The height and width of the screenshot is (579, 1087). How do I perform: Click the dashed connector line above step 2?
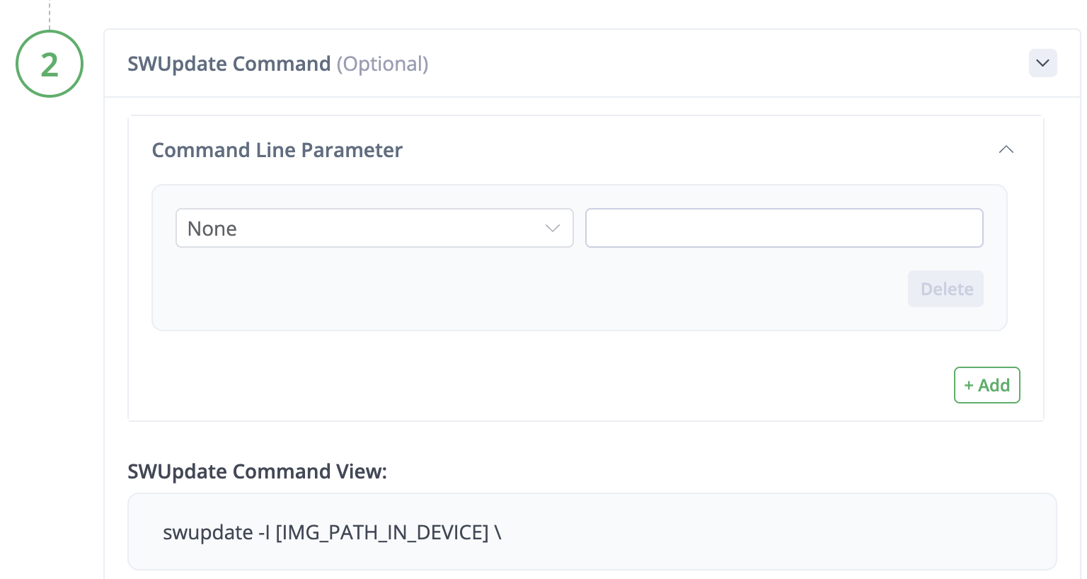click(x=50, y=14)
